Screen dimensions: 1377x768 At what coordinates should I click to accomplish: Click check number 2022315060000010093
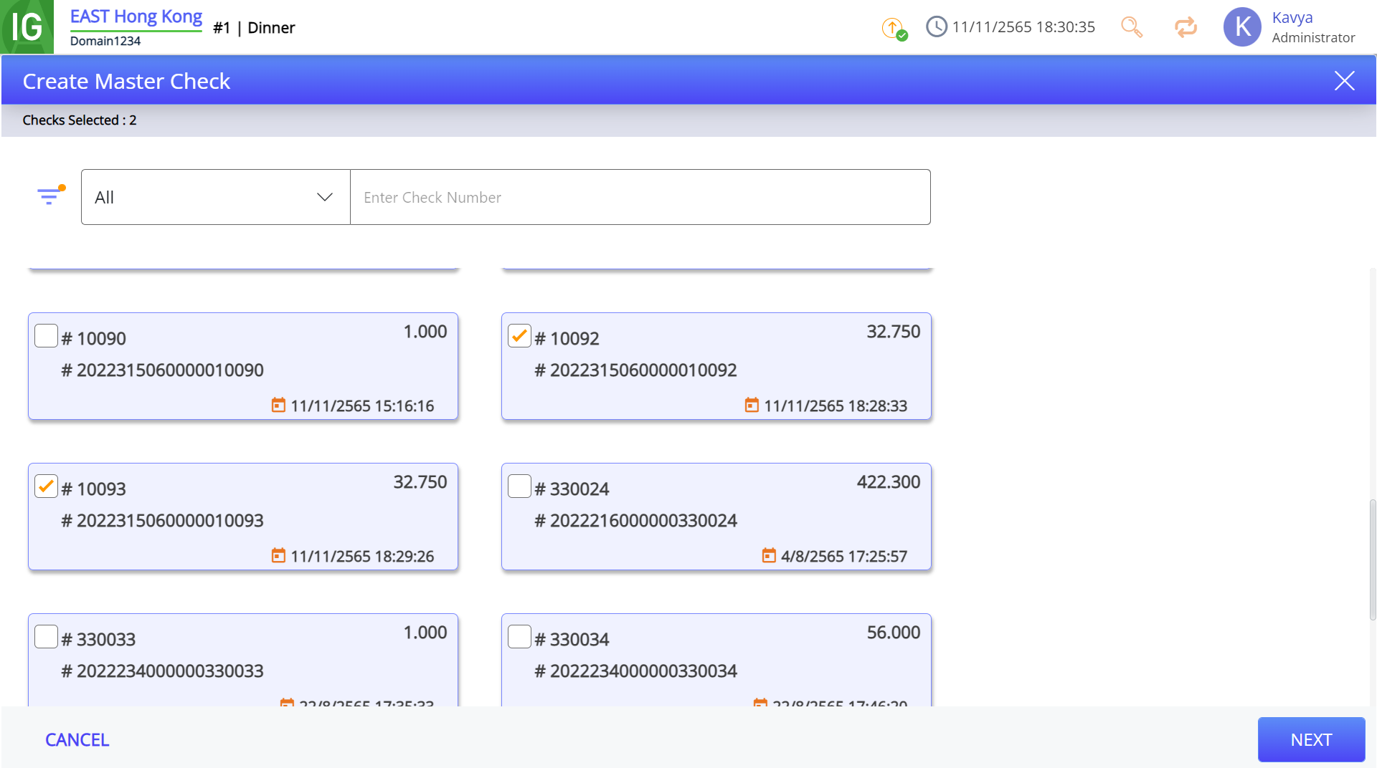tap(163, 521)
